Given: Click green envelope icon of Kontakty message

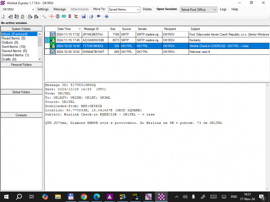Looking at the screenshot, I should click(x=53, y=40).
